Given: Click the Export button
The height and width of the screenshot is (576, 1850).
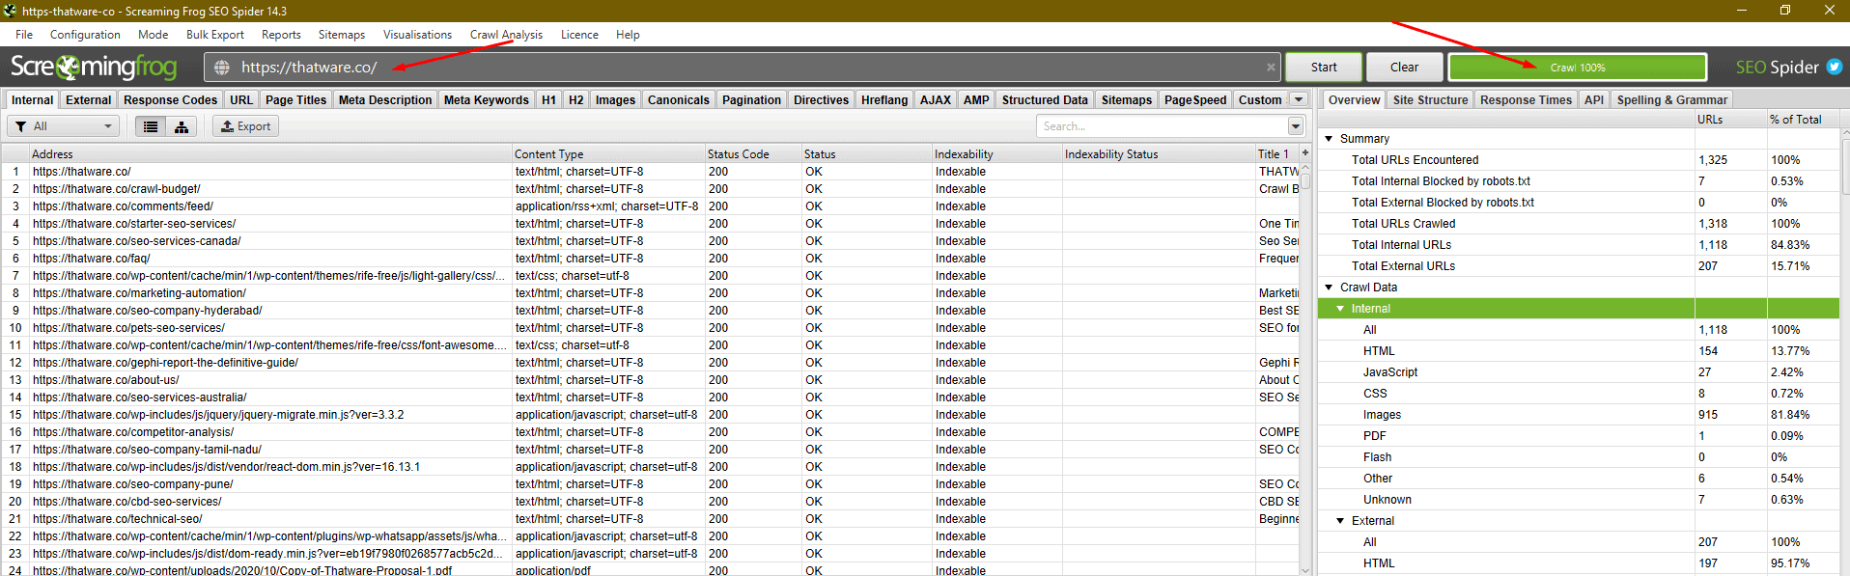Looking at the screenshot, I should (x=245, y=126).
